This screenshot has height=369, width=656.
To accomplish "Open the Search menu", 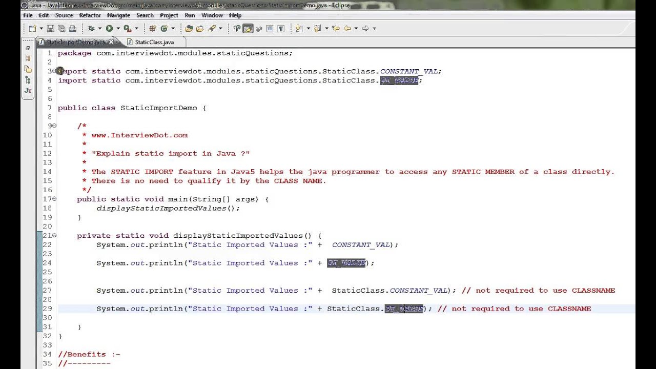I will click(x=145, y=15).
